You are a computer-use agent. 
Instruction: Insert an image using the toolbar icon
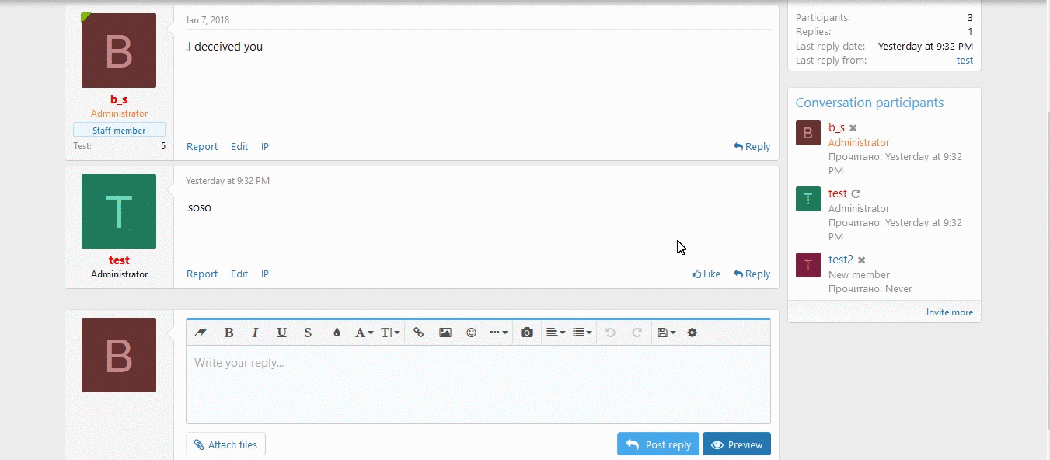click(445, 333)
